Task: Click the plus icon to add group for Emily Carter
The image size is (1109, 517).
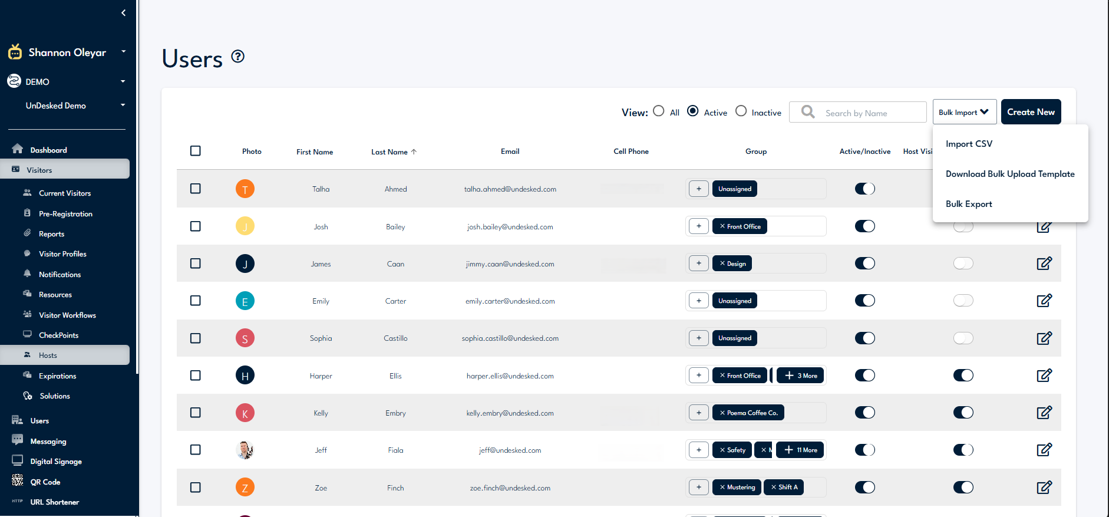Action: pyautogui.click(x=698, y=301)
